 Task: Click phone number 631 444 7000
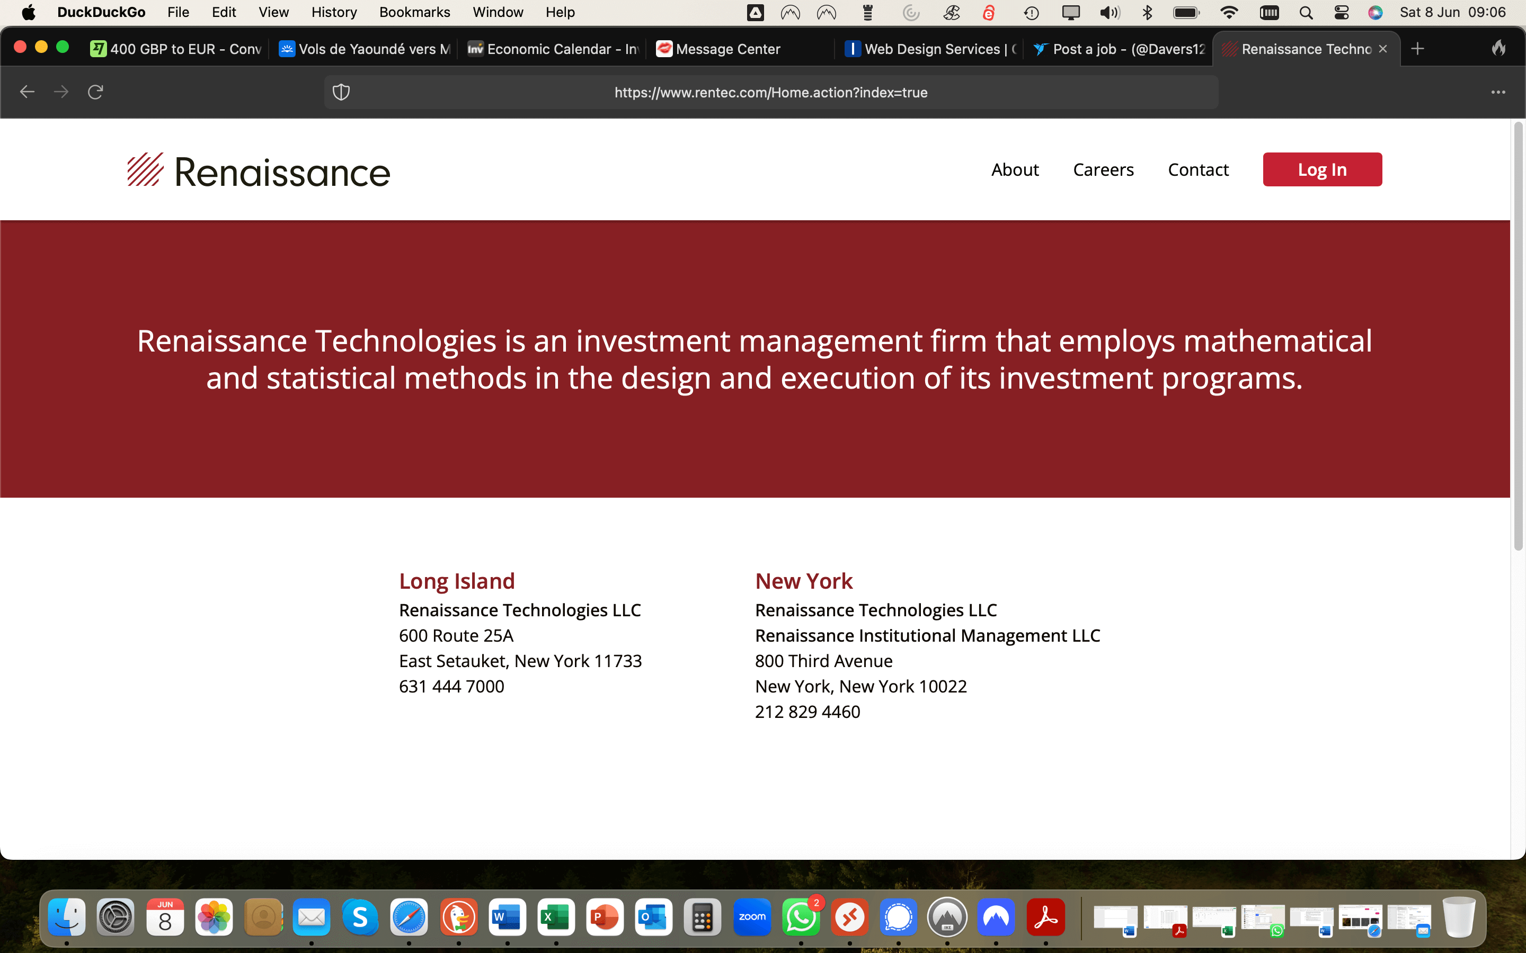click(x=451, y=686)
